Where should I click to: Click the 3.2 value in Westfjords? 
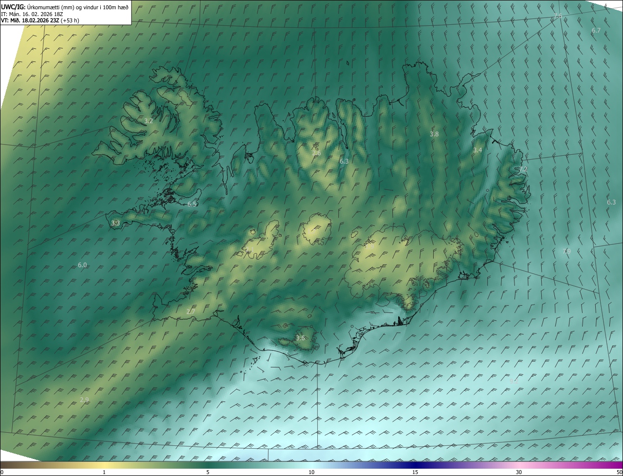(x=149, y=121)
